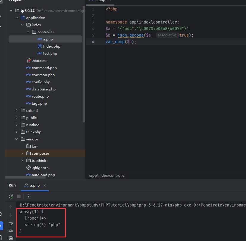Click the string(3) "php" output line

[42, 225]
